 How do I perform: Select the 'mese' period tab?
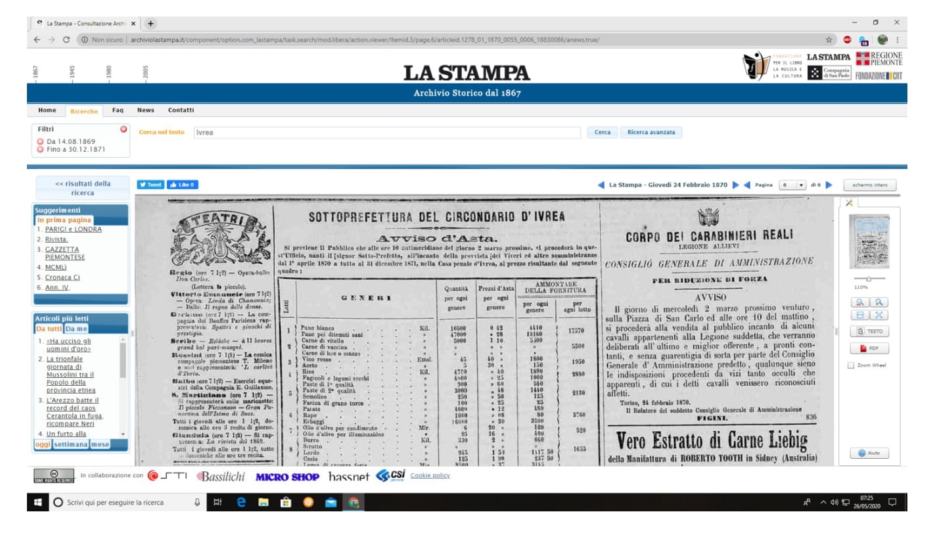(x=101, y=445)
